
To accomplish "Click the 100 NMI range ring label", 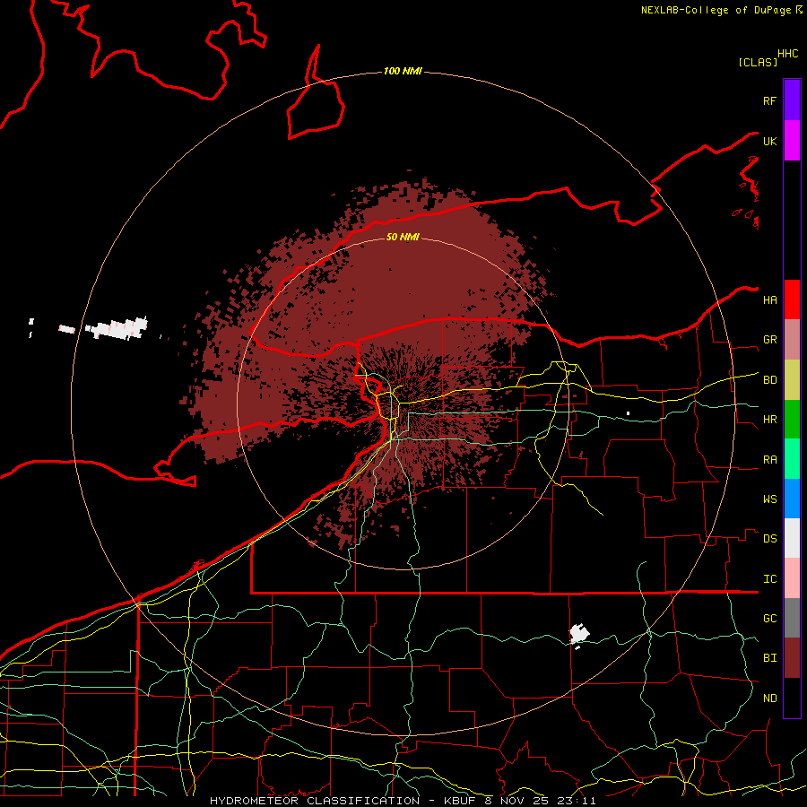I will click(x=403, y=71).
